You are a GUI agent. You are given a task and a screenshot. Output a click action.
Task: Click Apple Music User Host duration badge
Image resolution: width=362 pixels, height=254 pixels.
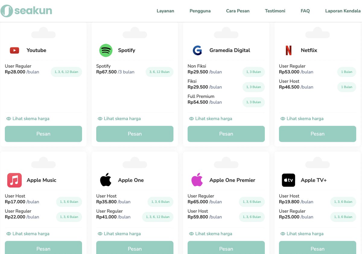click(x=69, y=202)
